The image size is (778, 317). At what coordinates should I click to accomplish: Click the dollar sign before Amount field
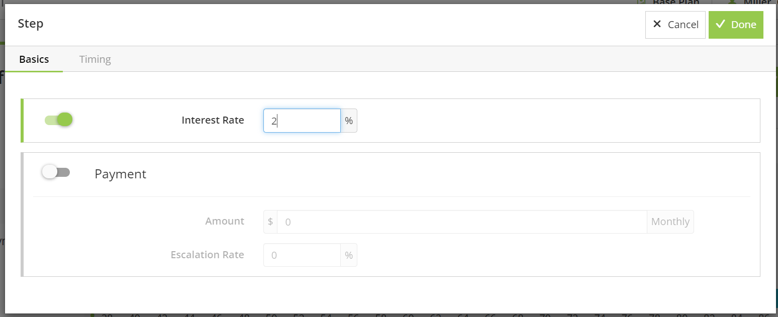click(270, 222)
